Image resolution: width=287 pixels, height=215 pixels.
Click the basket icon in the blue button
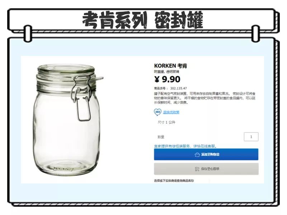coord(197,155)
